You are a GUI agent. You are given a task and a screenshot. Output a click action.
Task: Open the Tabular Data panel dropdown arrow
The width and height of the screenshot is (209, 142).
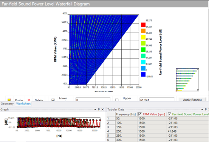point(202,110)
